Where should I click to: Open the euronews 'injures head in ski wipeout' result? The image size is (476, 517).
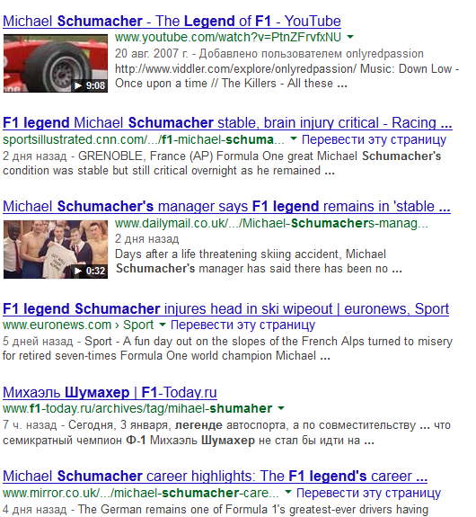pyautogui.click(x=226, y=309)
